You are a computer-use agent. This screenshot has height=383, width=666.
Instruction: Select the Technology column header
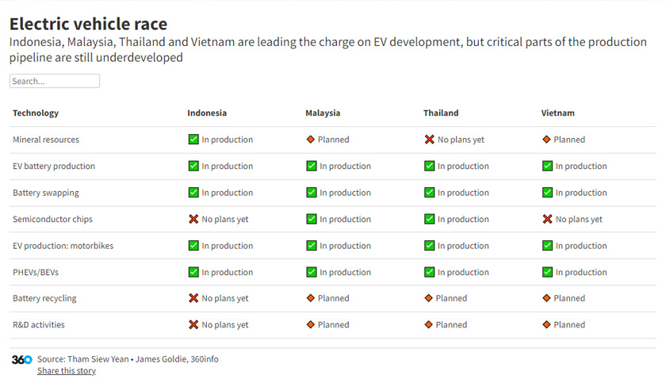coord(36,113)
